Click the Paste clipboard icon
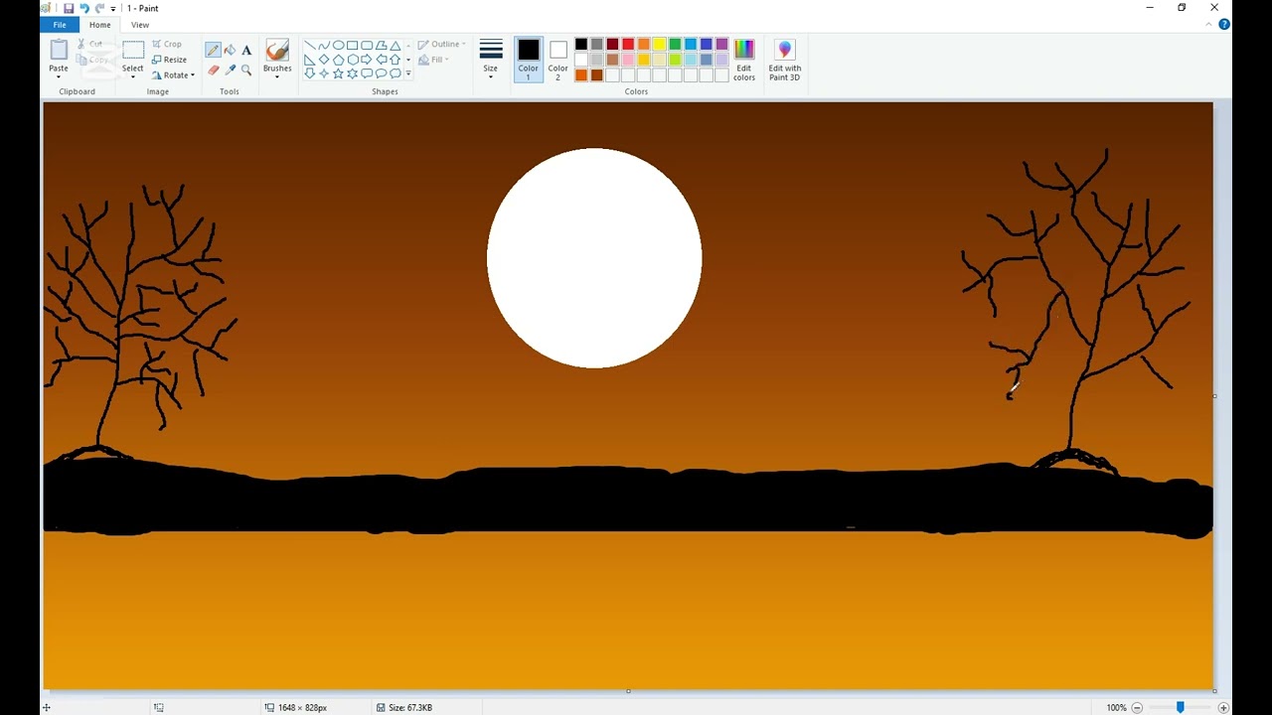The width and height of the screenshot is (1272, 715). (59, 50)
